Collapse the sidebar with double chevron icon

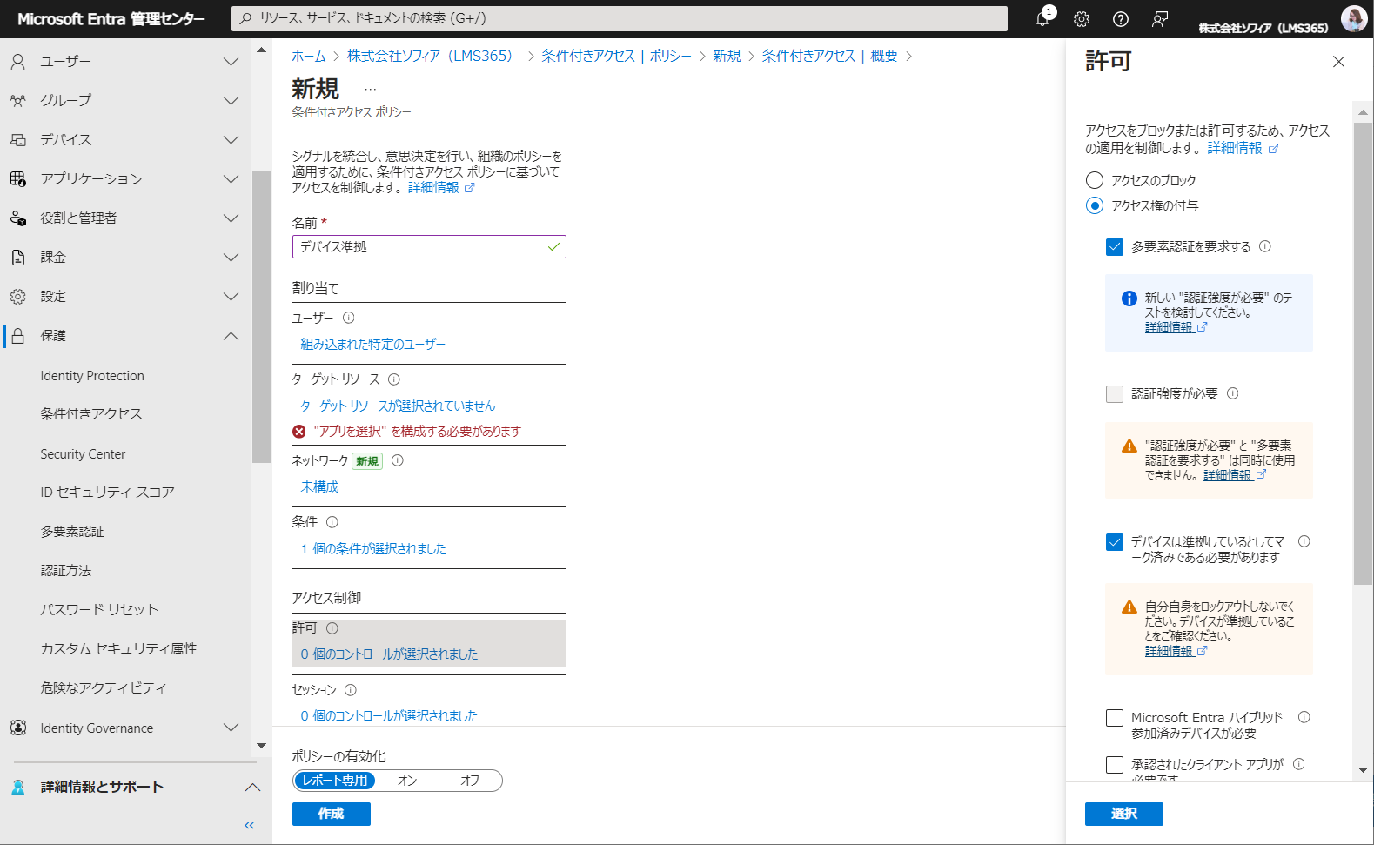(x=250, y=825)
